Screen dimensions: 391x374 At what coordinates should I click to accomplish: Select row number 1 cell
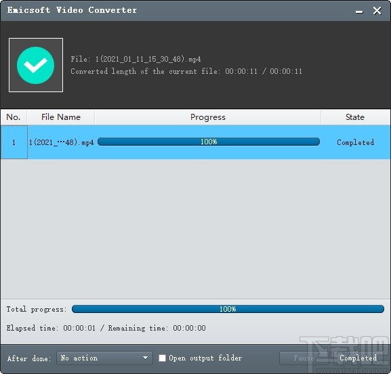click(x=14, y=142)
